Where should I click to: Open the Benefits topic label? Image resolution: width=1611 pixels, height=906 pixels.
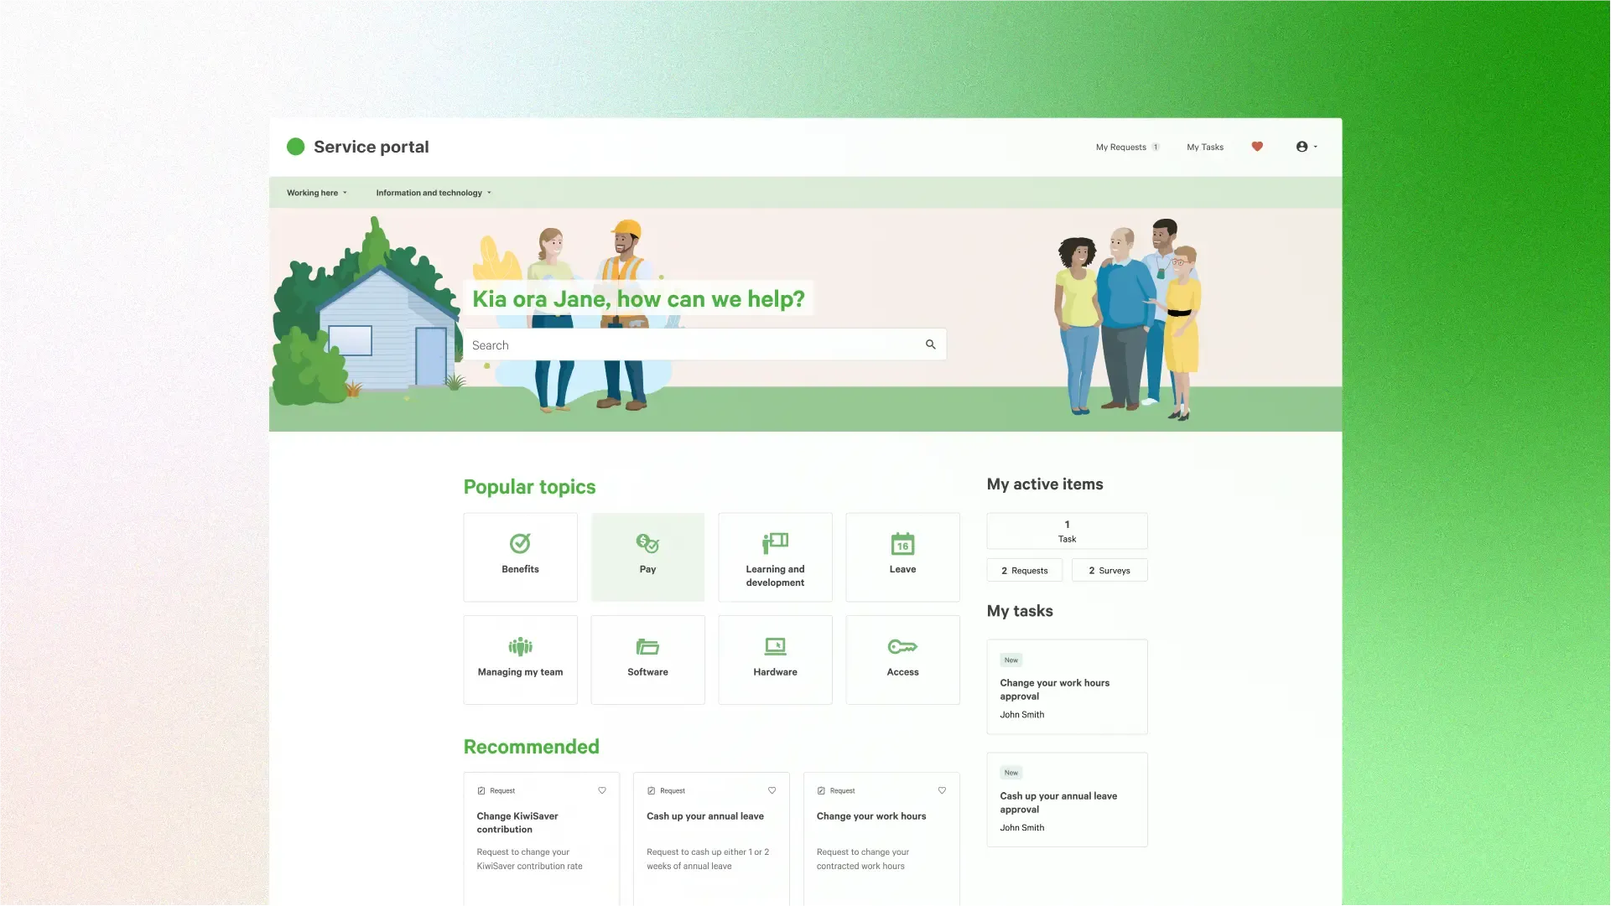(520, 569)
